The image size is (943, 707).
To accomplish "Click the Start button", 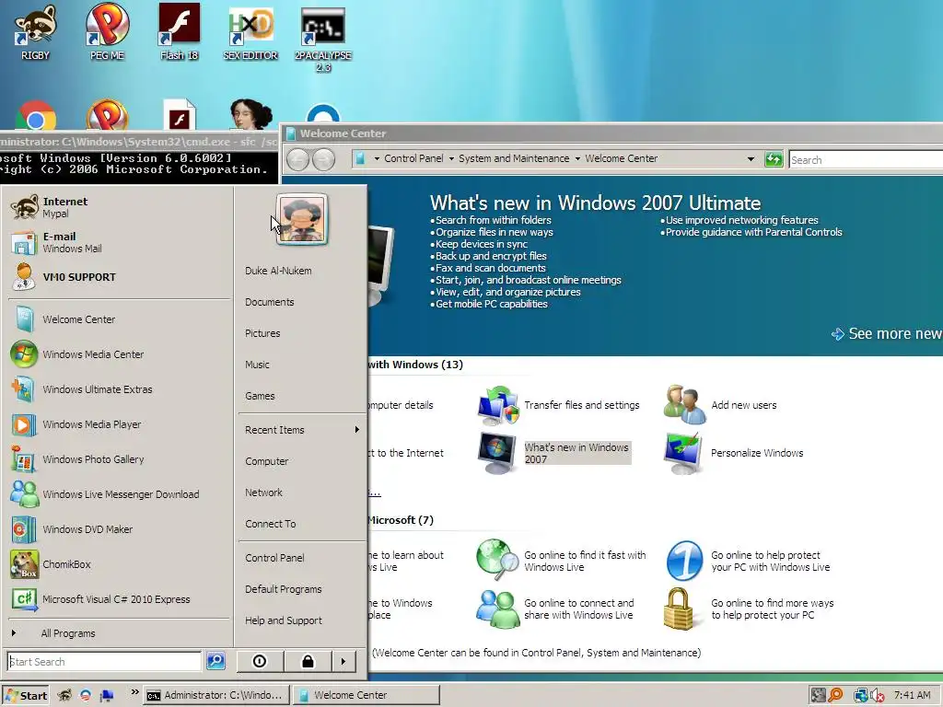I will tap(25, 696).
